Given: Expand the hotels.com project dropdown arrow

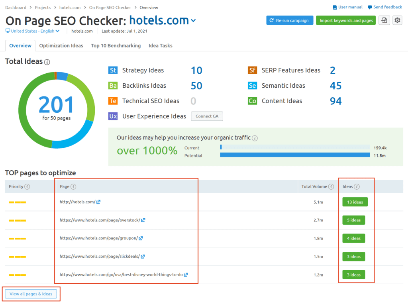Looking at the screenshot, I should tap(193, 21).
